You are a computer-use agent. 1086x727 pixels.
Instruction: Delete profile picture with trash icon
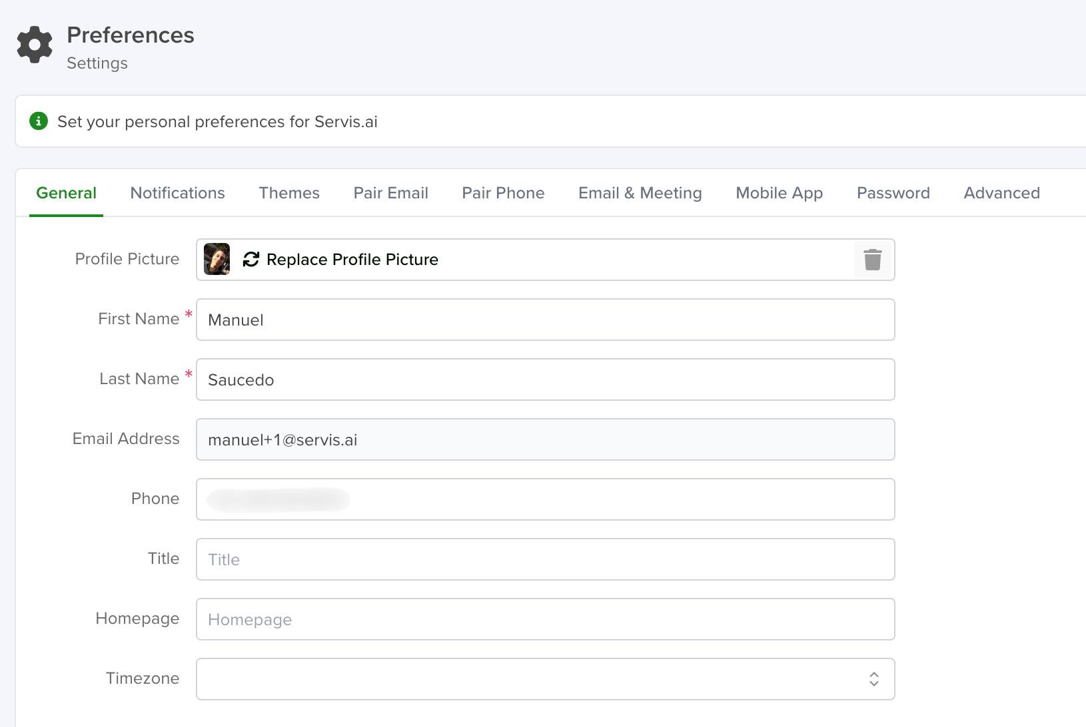873,260
